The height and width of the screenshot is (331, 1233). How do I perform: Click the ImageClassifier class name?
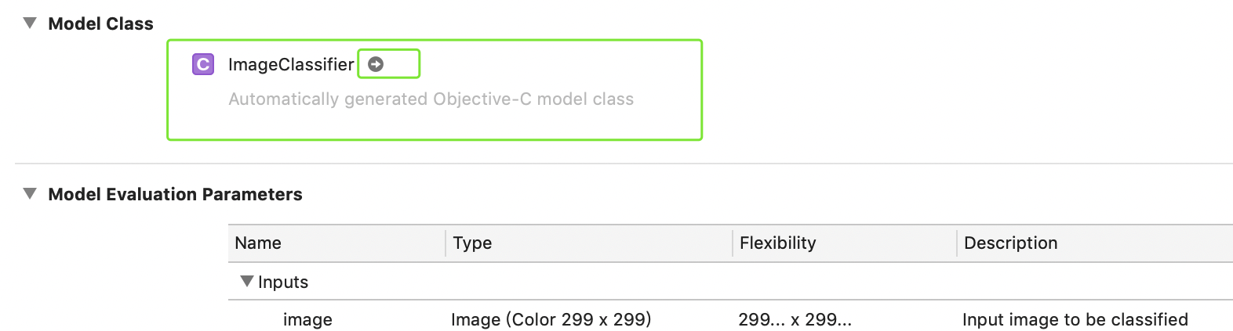[291, 64]
